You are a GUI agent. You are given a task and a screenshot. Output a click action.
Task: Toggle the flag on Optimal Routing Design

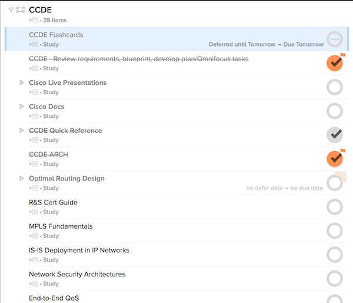(x=342, y=176)
